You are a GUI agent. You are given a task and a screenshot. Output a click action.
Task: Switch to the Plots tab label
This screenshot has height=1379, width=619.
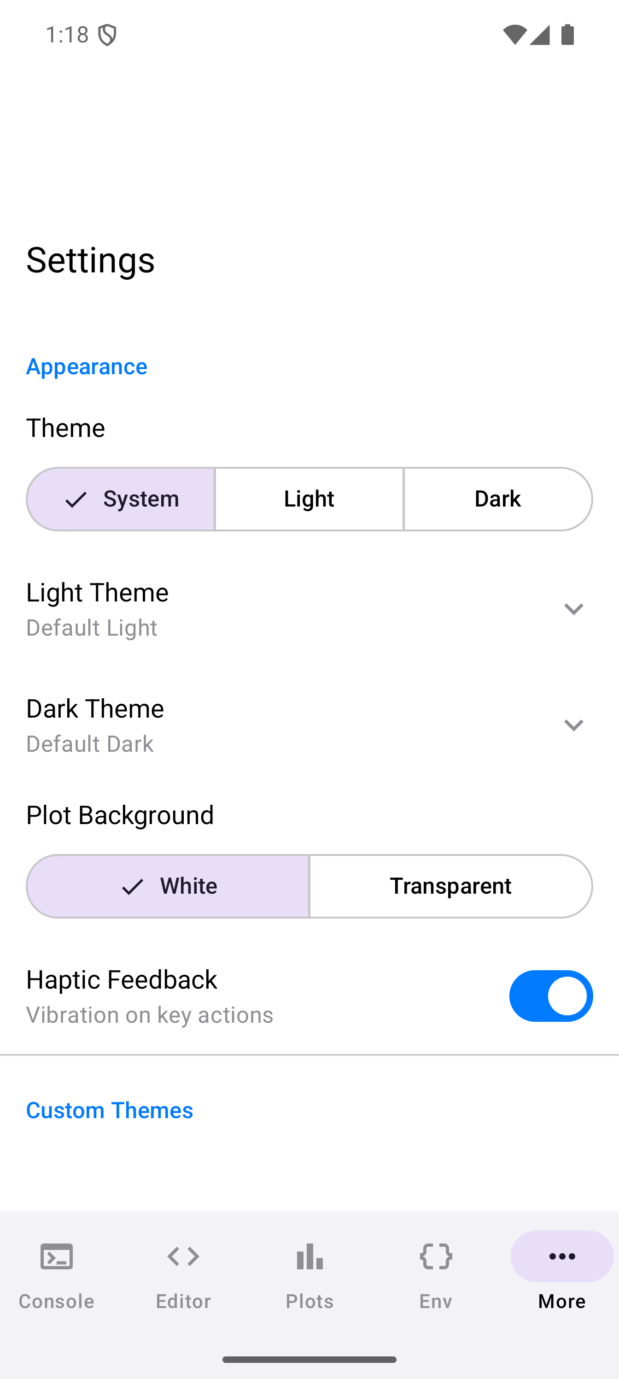pos(310,1301)
